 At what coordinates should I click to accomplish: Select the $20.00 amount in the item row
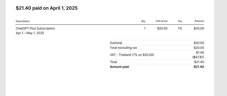[199, 28]
